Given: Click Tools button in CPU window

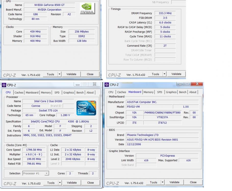Looking at the screenshot, I should pos(51,183).
